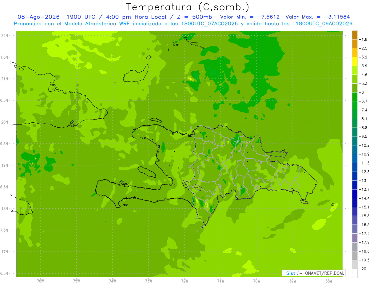Click the "-1.8" colorbar label
The width and height of the screenshot is (369, 285).
coord(363,39)
